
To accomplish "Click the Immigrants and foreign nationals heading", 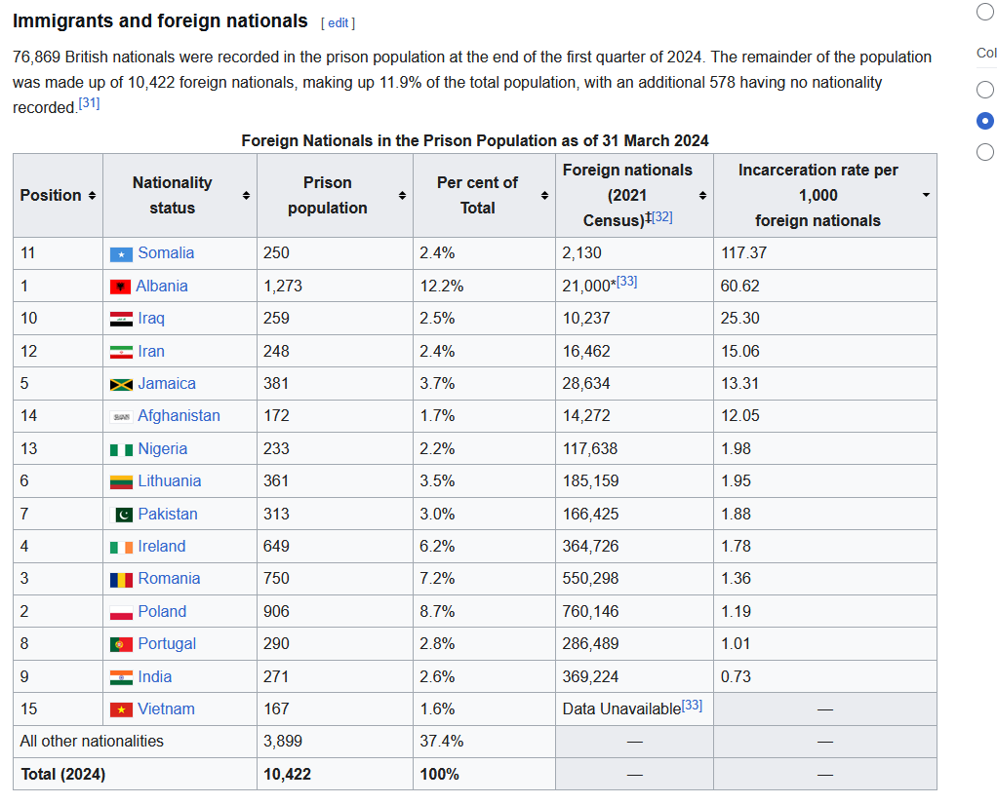I will pyautogui.click(x=160, y=21).
